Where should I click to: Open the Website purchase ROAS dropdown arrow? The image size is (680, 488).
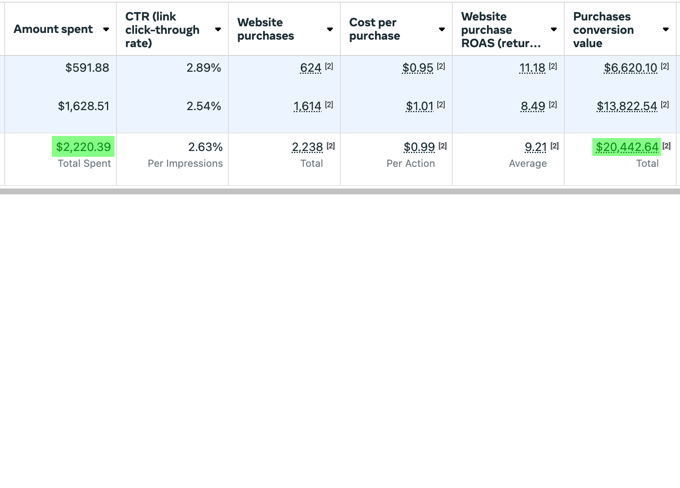pyautogui.click(x=554, y=30)
